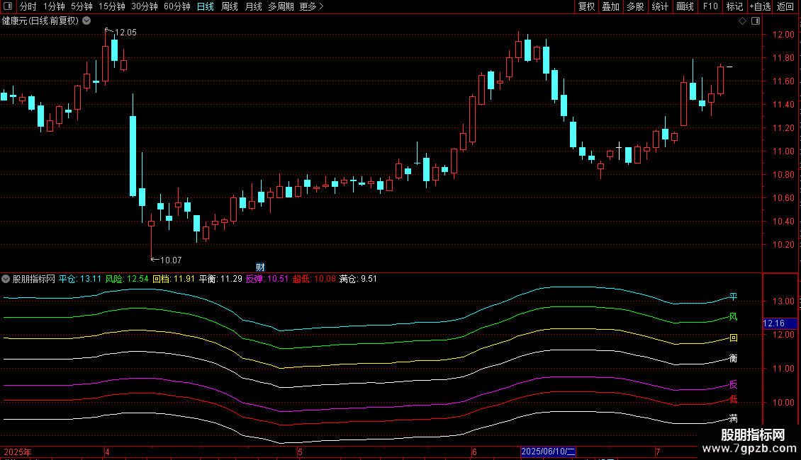This screenshot has height=460, width=801.
Task: Click month 7 marker on time axis
Action: pyautogui.click(x=657, y=452)
